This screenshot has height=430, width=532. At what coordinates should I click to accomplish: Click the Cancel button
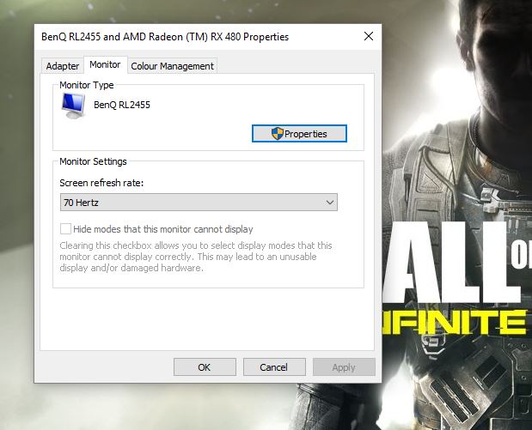pyautogui.click(x=274, y=367)
